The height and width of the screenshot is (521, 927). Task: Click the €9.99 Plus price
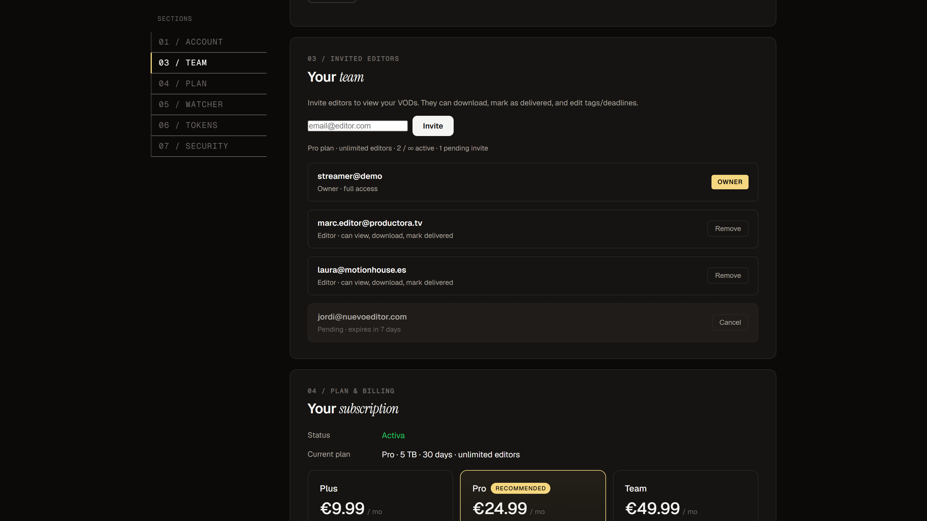click(342, 509)
